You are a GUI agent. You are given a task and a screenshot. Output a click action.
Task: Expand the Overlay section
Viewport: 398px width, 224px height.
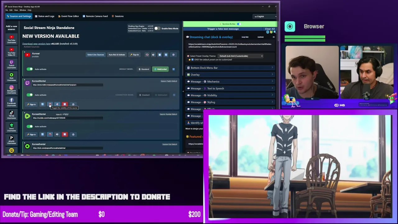coord(230,75)
